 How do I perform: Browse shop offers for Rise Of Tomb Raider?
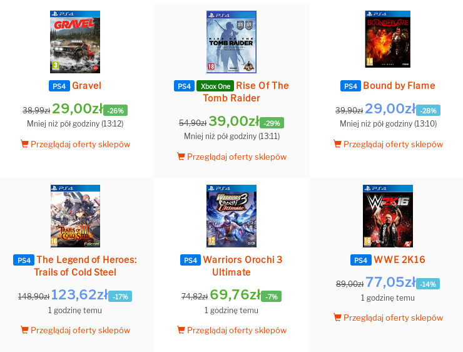click(237, 157)
